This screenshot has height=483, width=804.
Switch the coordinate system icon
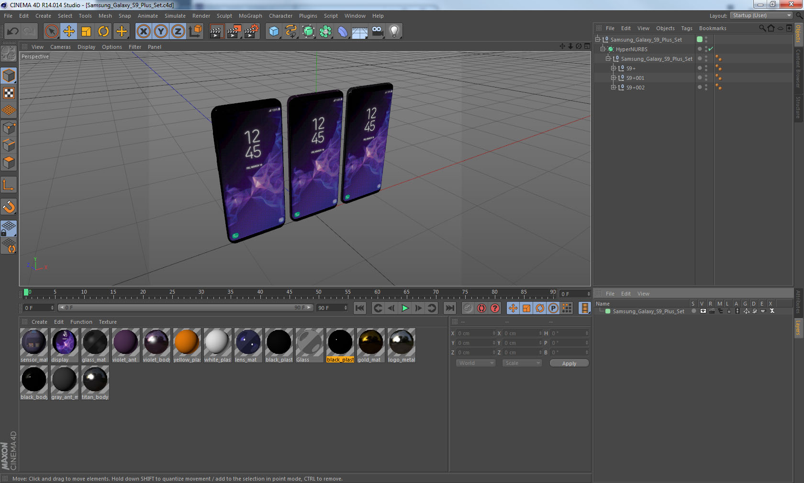195,32
